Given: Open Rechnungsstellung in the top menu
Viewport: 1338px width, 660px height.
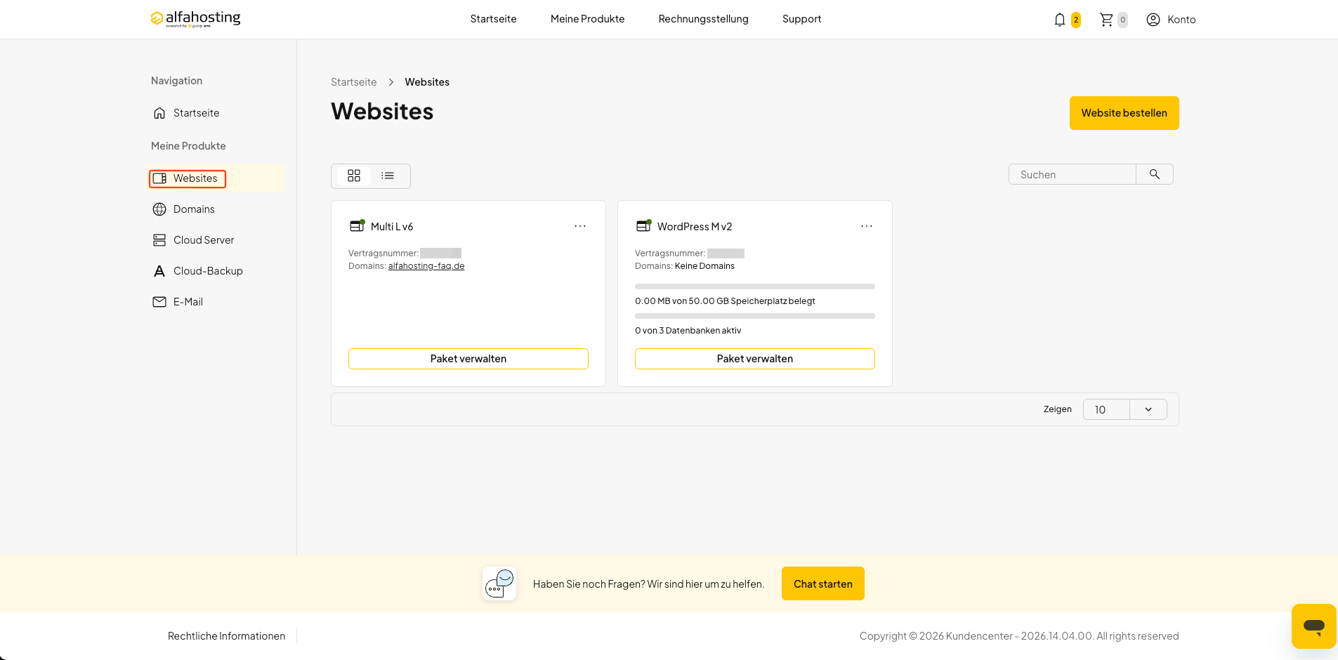Looking at the screenshot, I should [x=703, y=19].
